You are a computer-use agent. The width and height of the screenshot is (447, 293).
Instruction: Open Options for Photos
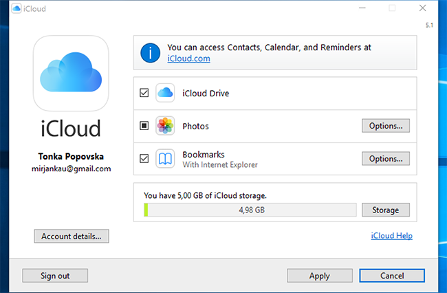(385, 126)
